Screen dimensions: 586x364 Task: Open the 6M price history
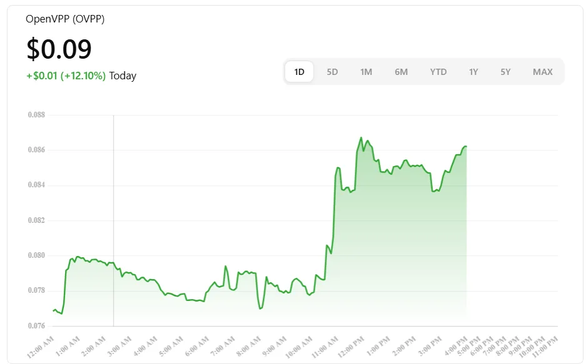click(x=401, y=71)
